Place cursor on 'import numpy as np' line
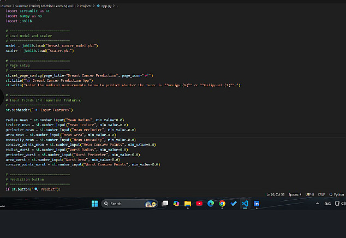Screen dimensions: 346x238 23,16
